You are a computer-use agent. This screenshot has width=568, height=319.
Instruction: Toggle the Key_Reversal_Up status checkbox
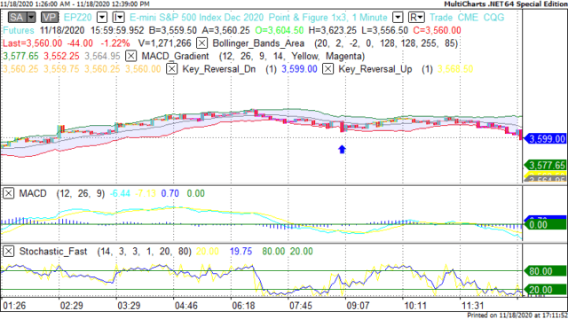[327, 69]
